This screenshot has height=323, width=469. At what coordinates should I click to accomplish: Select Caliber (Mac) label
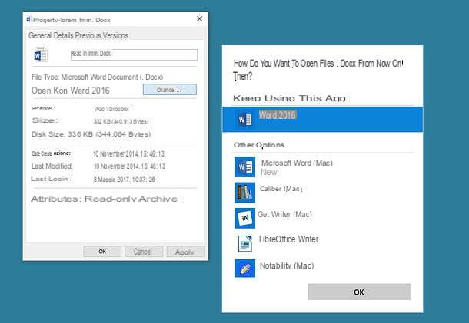[x=281, y=189]
